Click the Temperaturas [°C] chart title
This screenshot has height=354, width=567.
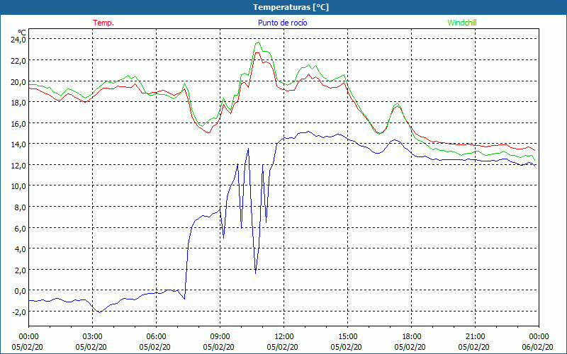tap(291, 7)
